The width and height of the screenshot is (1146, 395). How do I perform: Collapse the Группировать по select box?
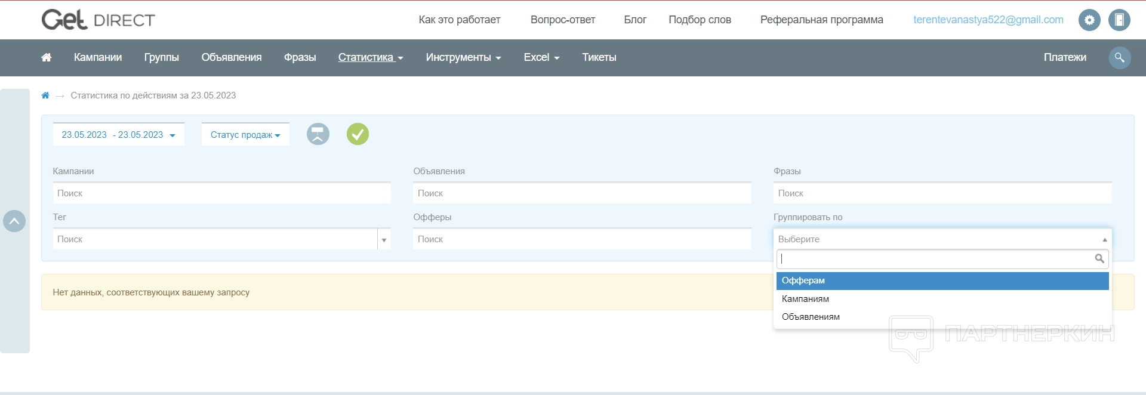(x=942, y=239)
